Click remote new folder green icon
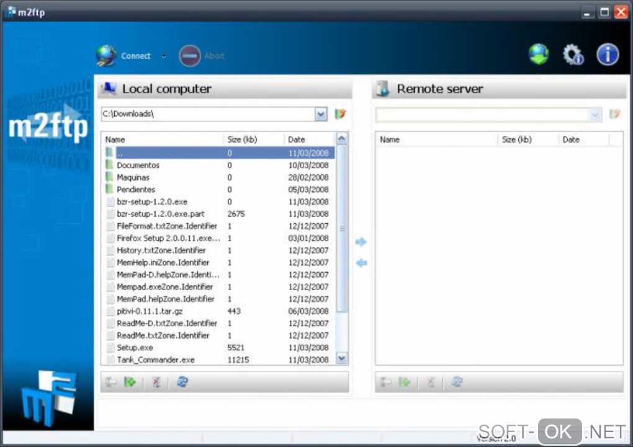This screenshot has width=633, height=447. (x=404, y=382)
